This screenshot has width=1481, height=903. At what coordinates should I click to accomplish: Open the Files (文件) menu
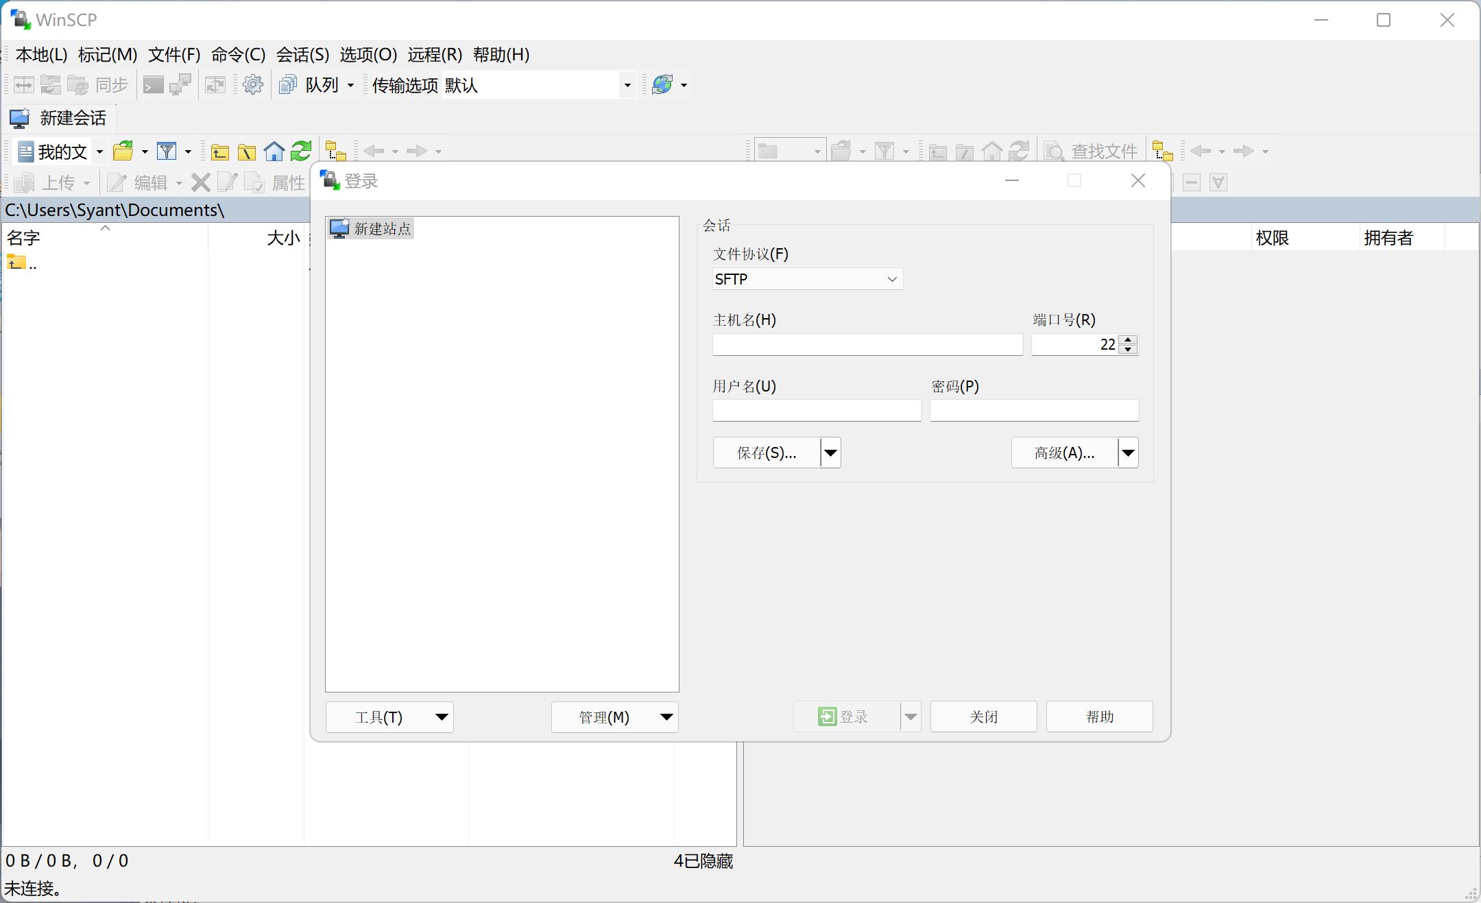tap(174, 55)
